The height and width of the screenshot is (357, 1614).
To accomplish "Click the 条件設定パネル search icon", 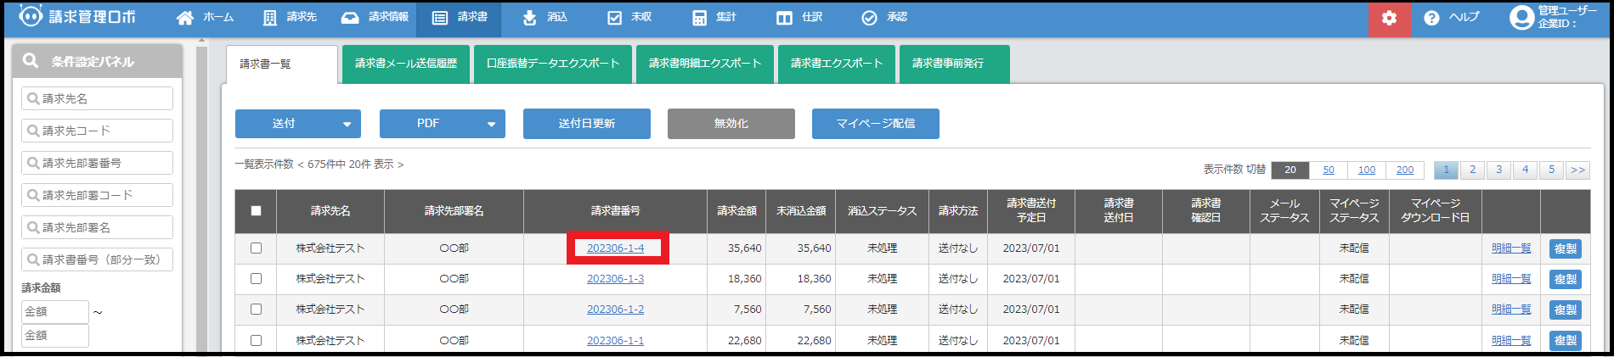I will (31, 61).
